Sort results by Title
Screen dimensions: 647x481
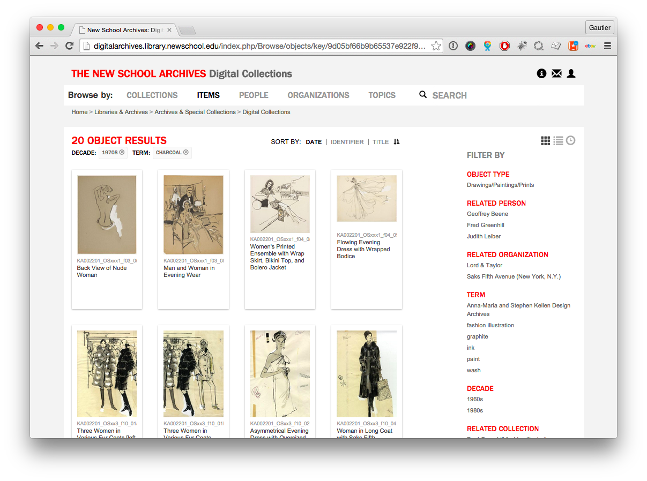point(381,142)
